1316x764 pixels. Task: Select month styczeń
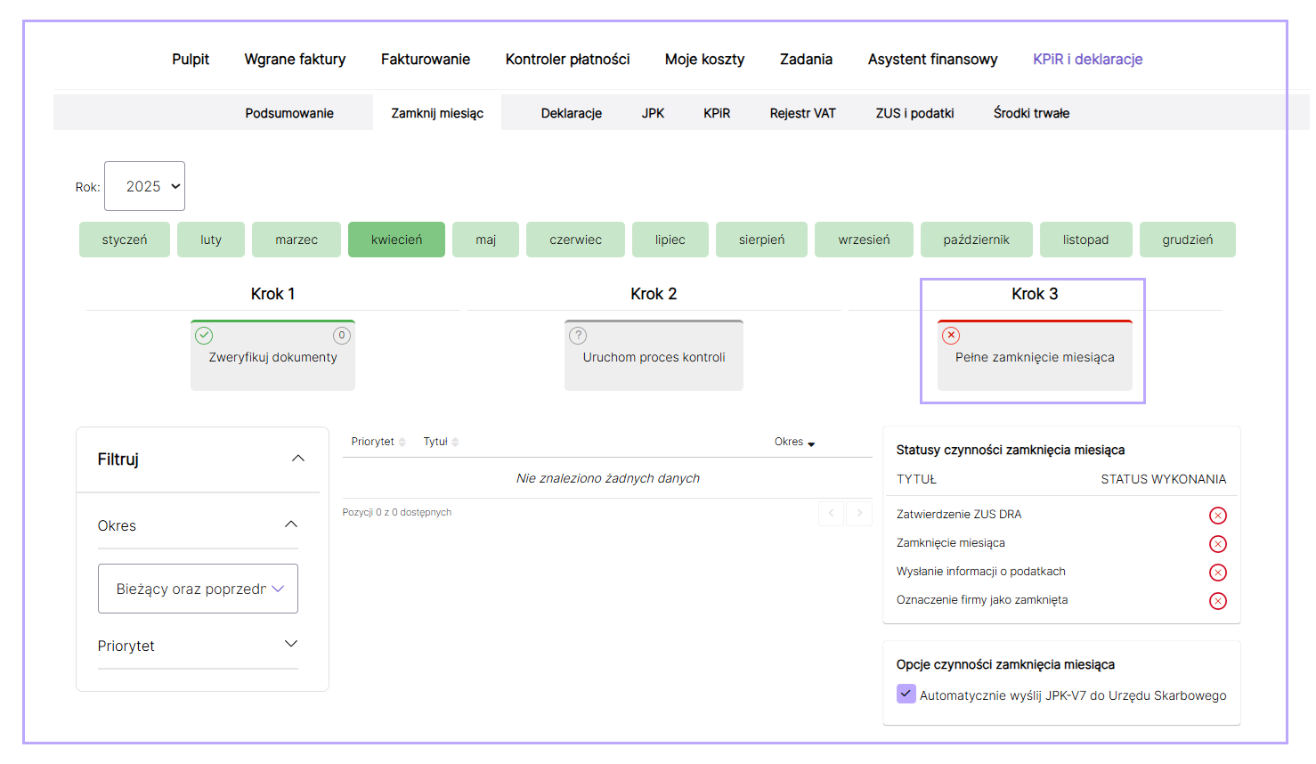pyautogui.click(x=125, y=240)
